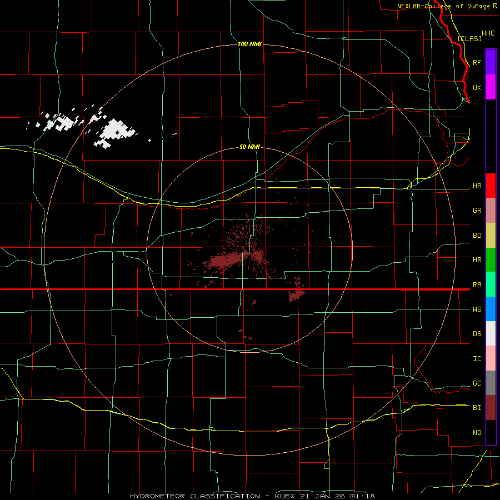Click the GR legend label
The image size is (500, 500).
tap(477, 211)
